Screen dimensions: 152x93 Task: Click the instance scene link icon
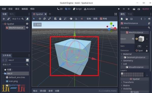[x=9, y=19]
